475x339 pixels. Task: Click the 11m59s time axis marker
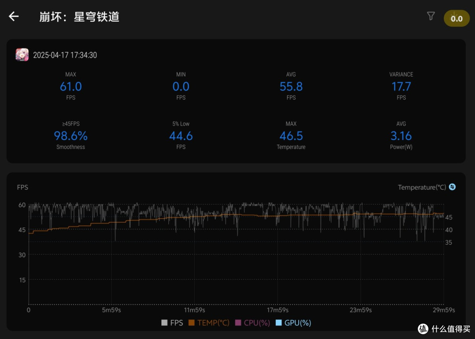click(194, 310)
